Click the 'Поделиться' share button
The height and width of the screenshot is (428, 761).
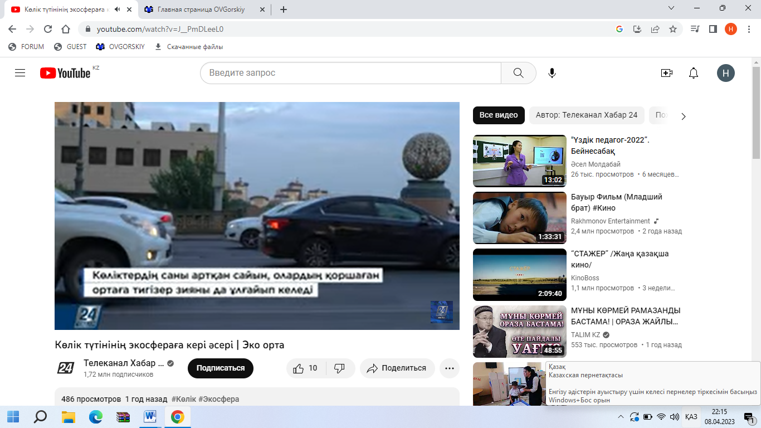(x=397, y=368)
